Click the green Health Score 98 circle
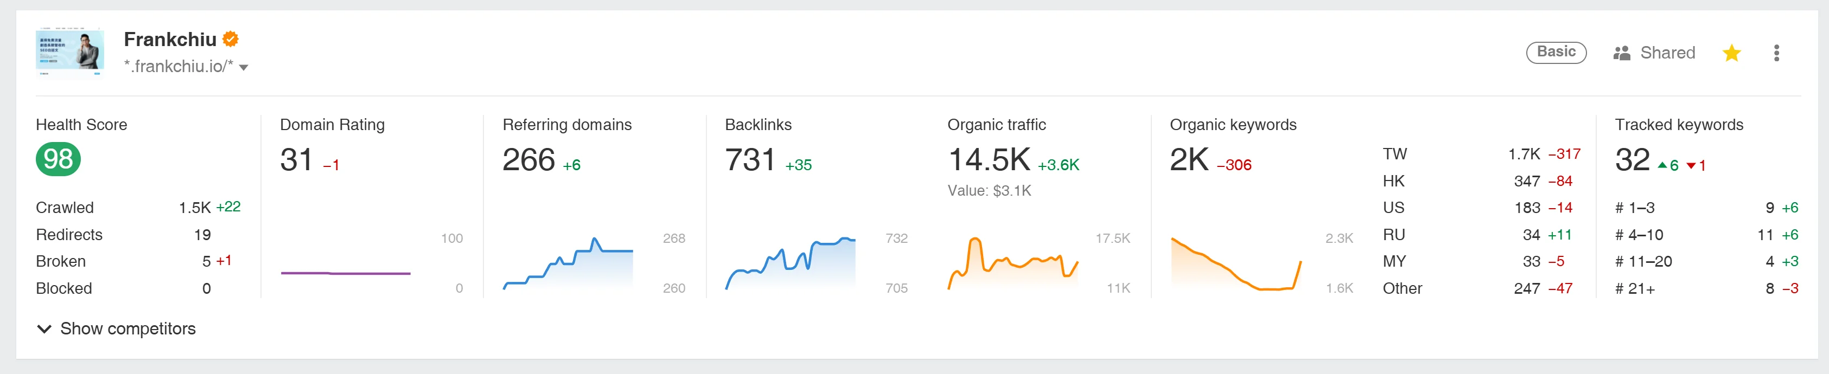The height and width of the screenshot is (374, 1829). (x=58, y=159)
